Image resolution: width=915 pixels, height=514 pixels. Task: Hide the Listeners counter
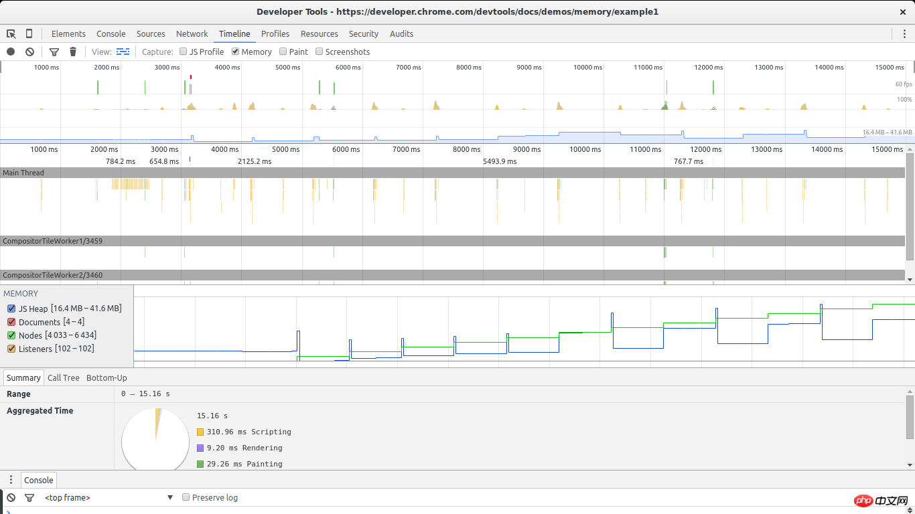click(x=11, y=349)
